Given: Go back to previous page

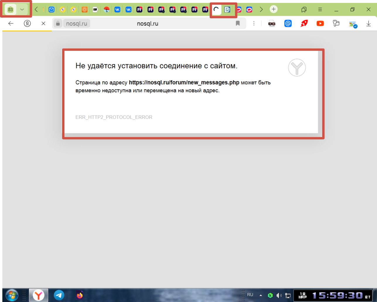Looking at the screenshot, I should tap(11, 24).
